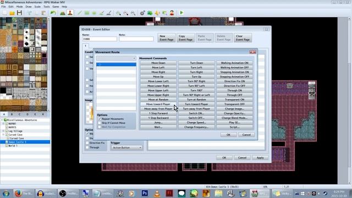The width and height of the screenshot is (352, 198).
Task: Click the Actual Size magnifier icon
Action: click(133, 13)
